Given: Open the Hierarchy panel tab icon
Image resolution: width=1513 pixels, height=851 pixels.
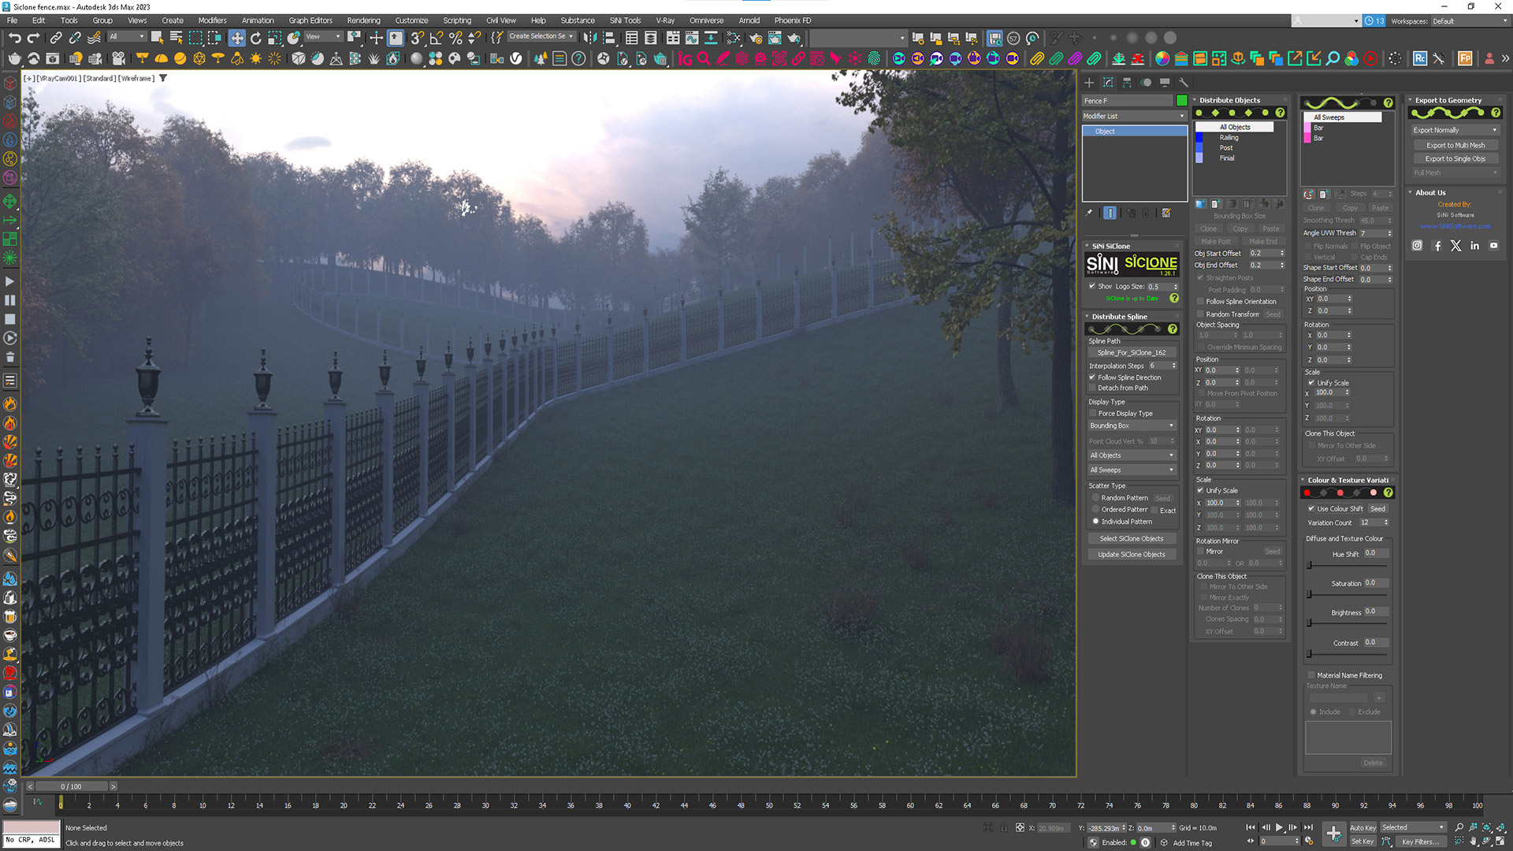Looking at the screenshot, I should click(x=1127, y=82).
